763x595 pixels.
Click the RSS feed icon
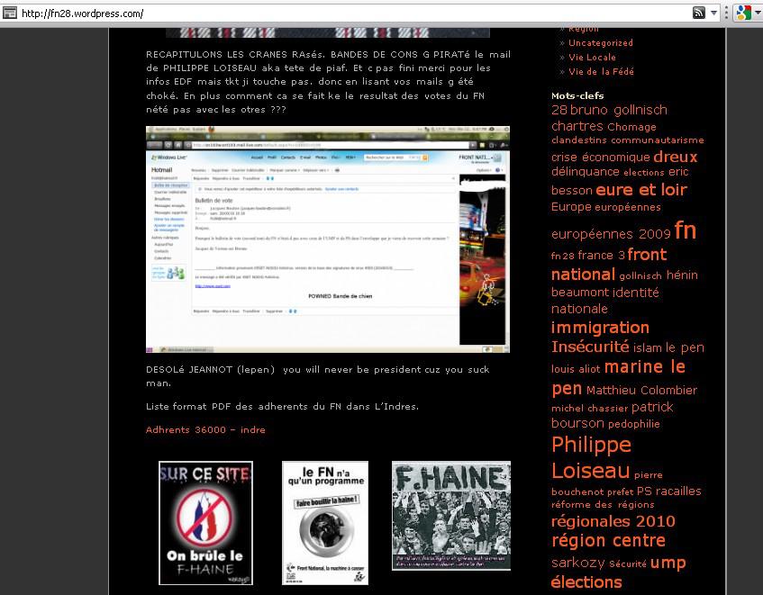coord(698,13)
